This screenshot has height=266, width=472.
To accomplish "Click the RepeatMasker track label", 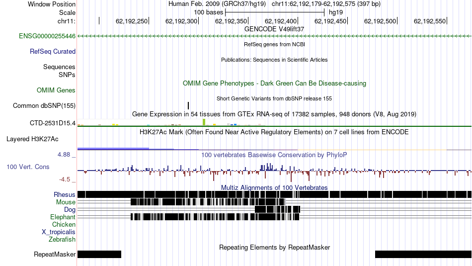I will click(55, 255).
